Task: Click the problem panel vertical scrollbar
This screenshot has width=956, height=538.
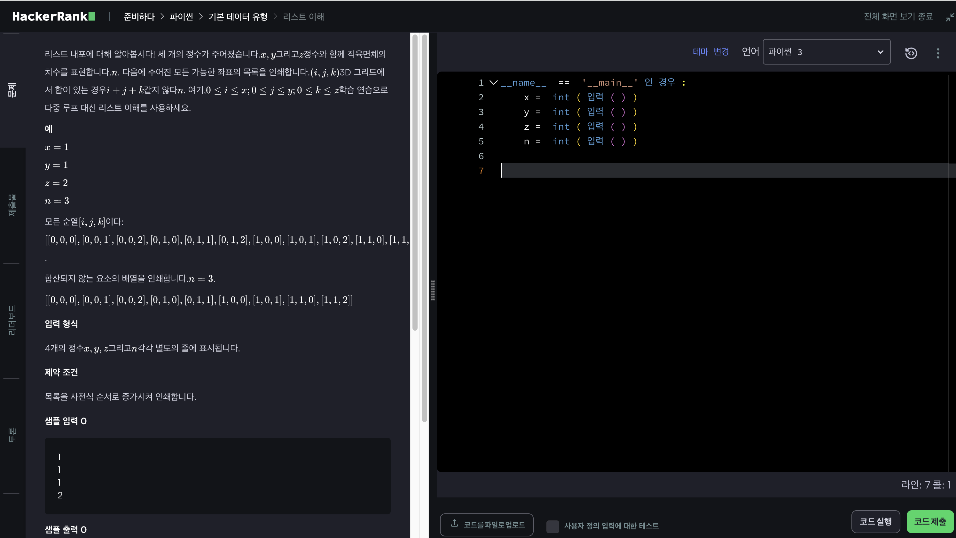Action: (x=415, y=182)
